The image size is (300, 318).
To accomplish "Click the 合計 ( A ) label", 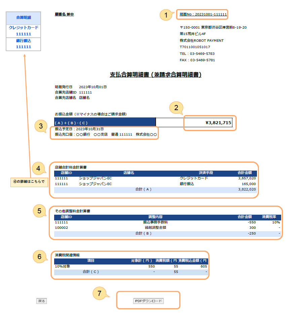I will coord(144,189).
